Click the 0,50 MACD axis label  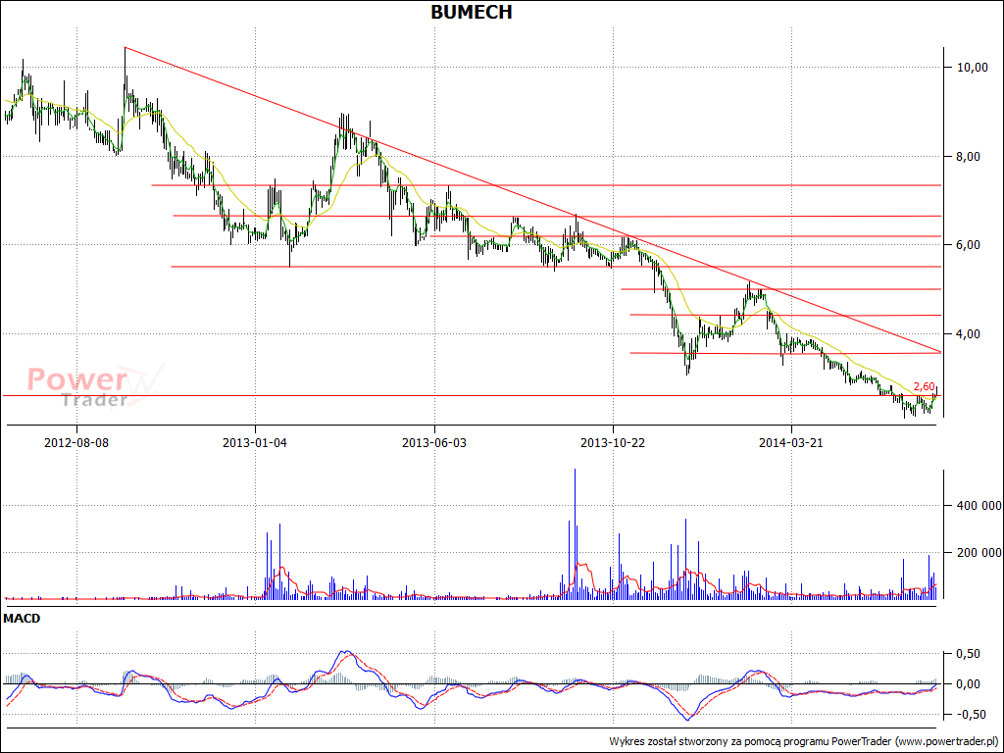[x=966, y=654]
